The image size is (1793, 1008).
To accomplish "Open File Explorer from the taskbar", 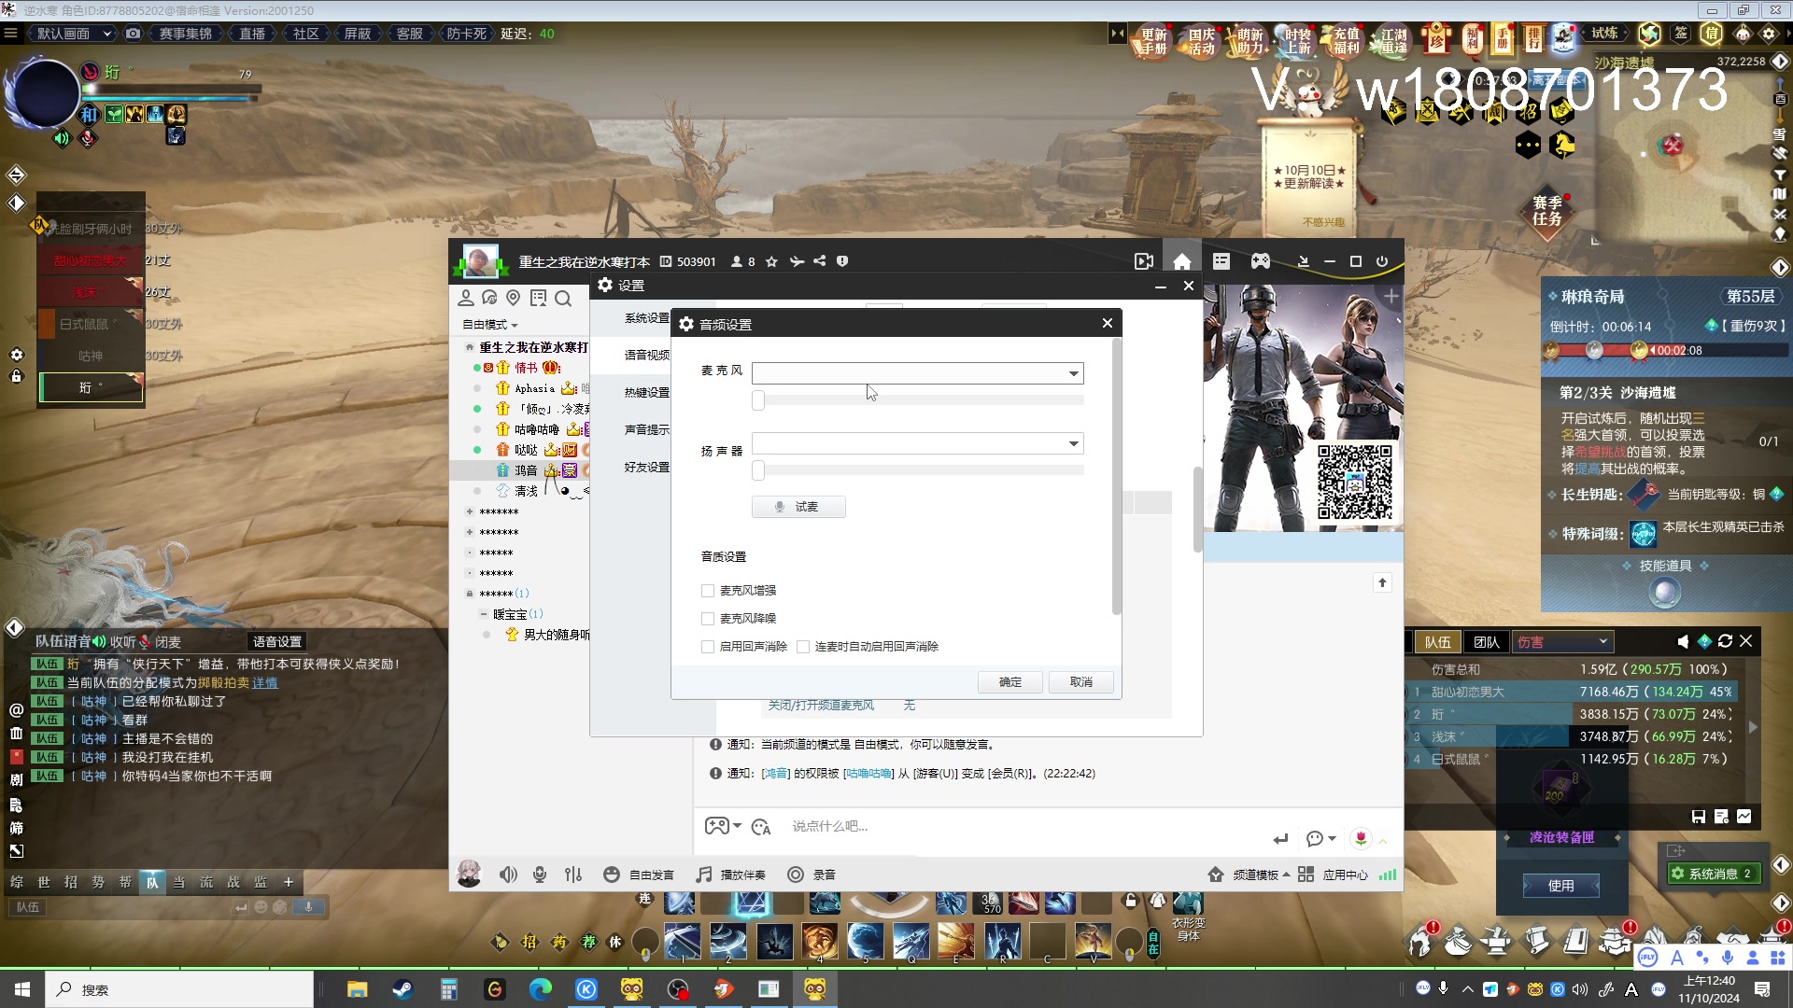I will click(x=357, y=989).
